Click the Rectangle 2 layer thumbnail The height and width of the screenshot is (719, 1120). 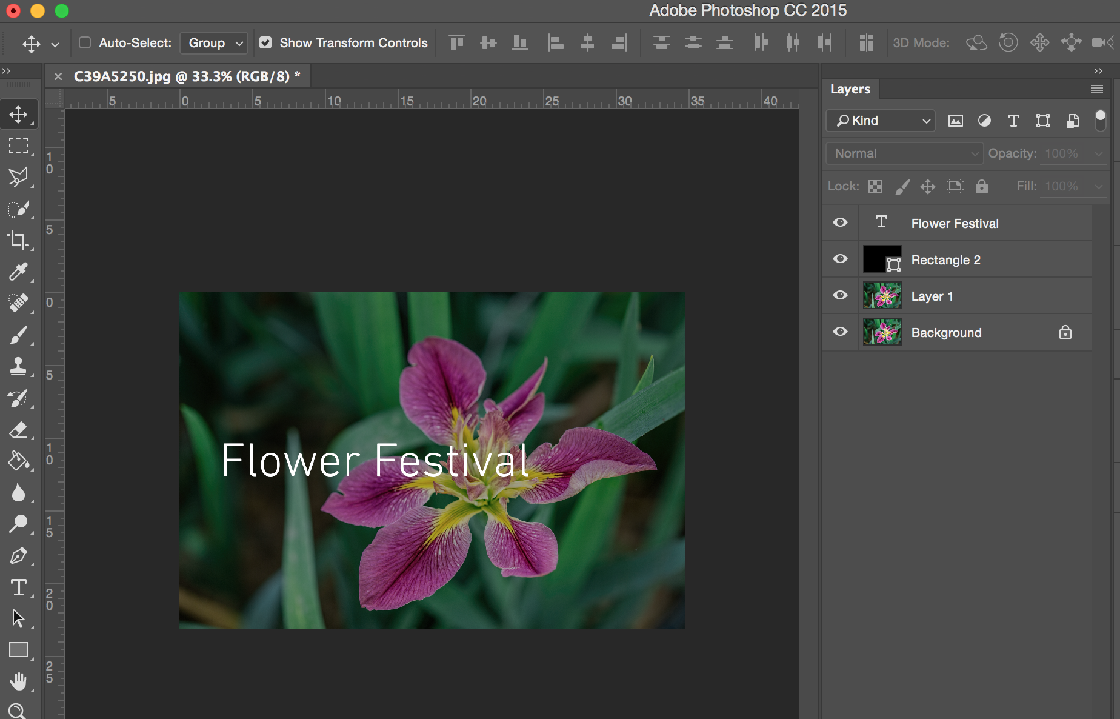(x=882, y=259)
